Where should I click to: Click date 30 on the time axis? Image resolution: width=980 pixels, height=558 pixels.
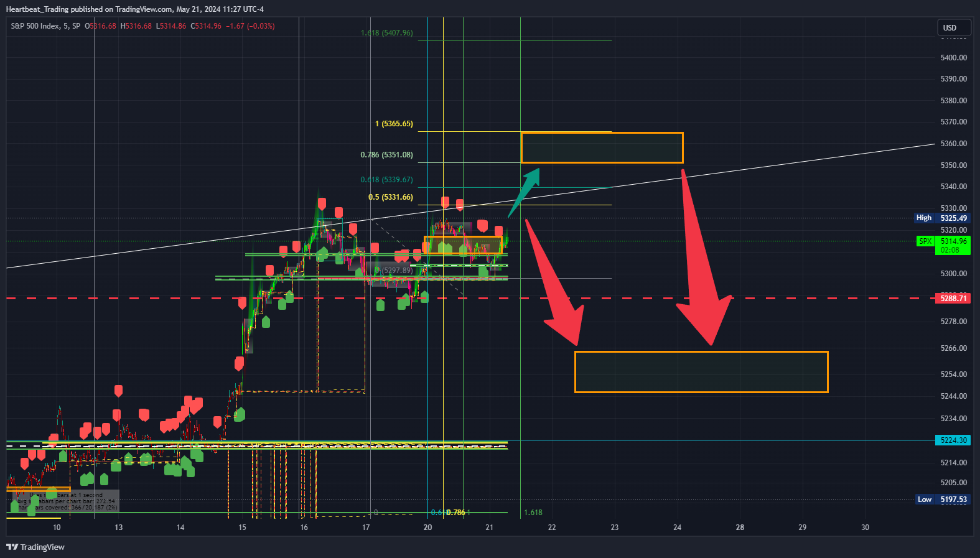pyautogui.click(x=865, y=528)
